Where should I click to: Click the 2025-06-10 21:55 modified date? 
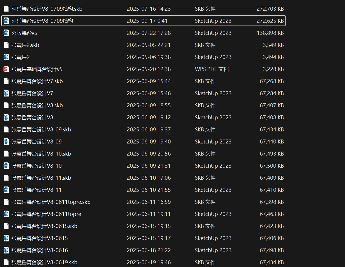click(x=149, y=190)
